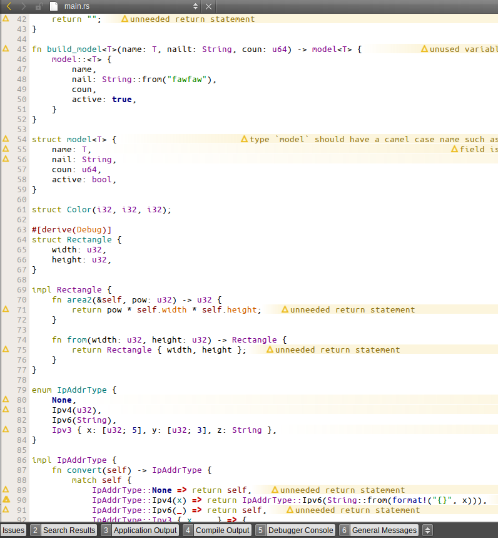Viewport: 498px width, 538px height.
Task: Click 'unneeded return statement' annotation on line 42
Action: (192, 19)
